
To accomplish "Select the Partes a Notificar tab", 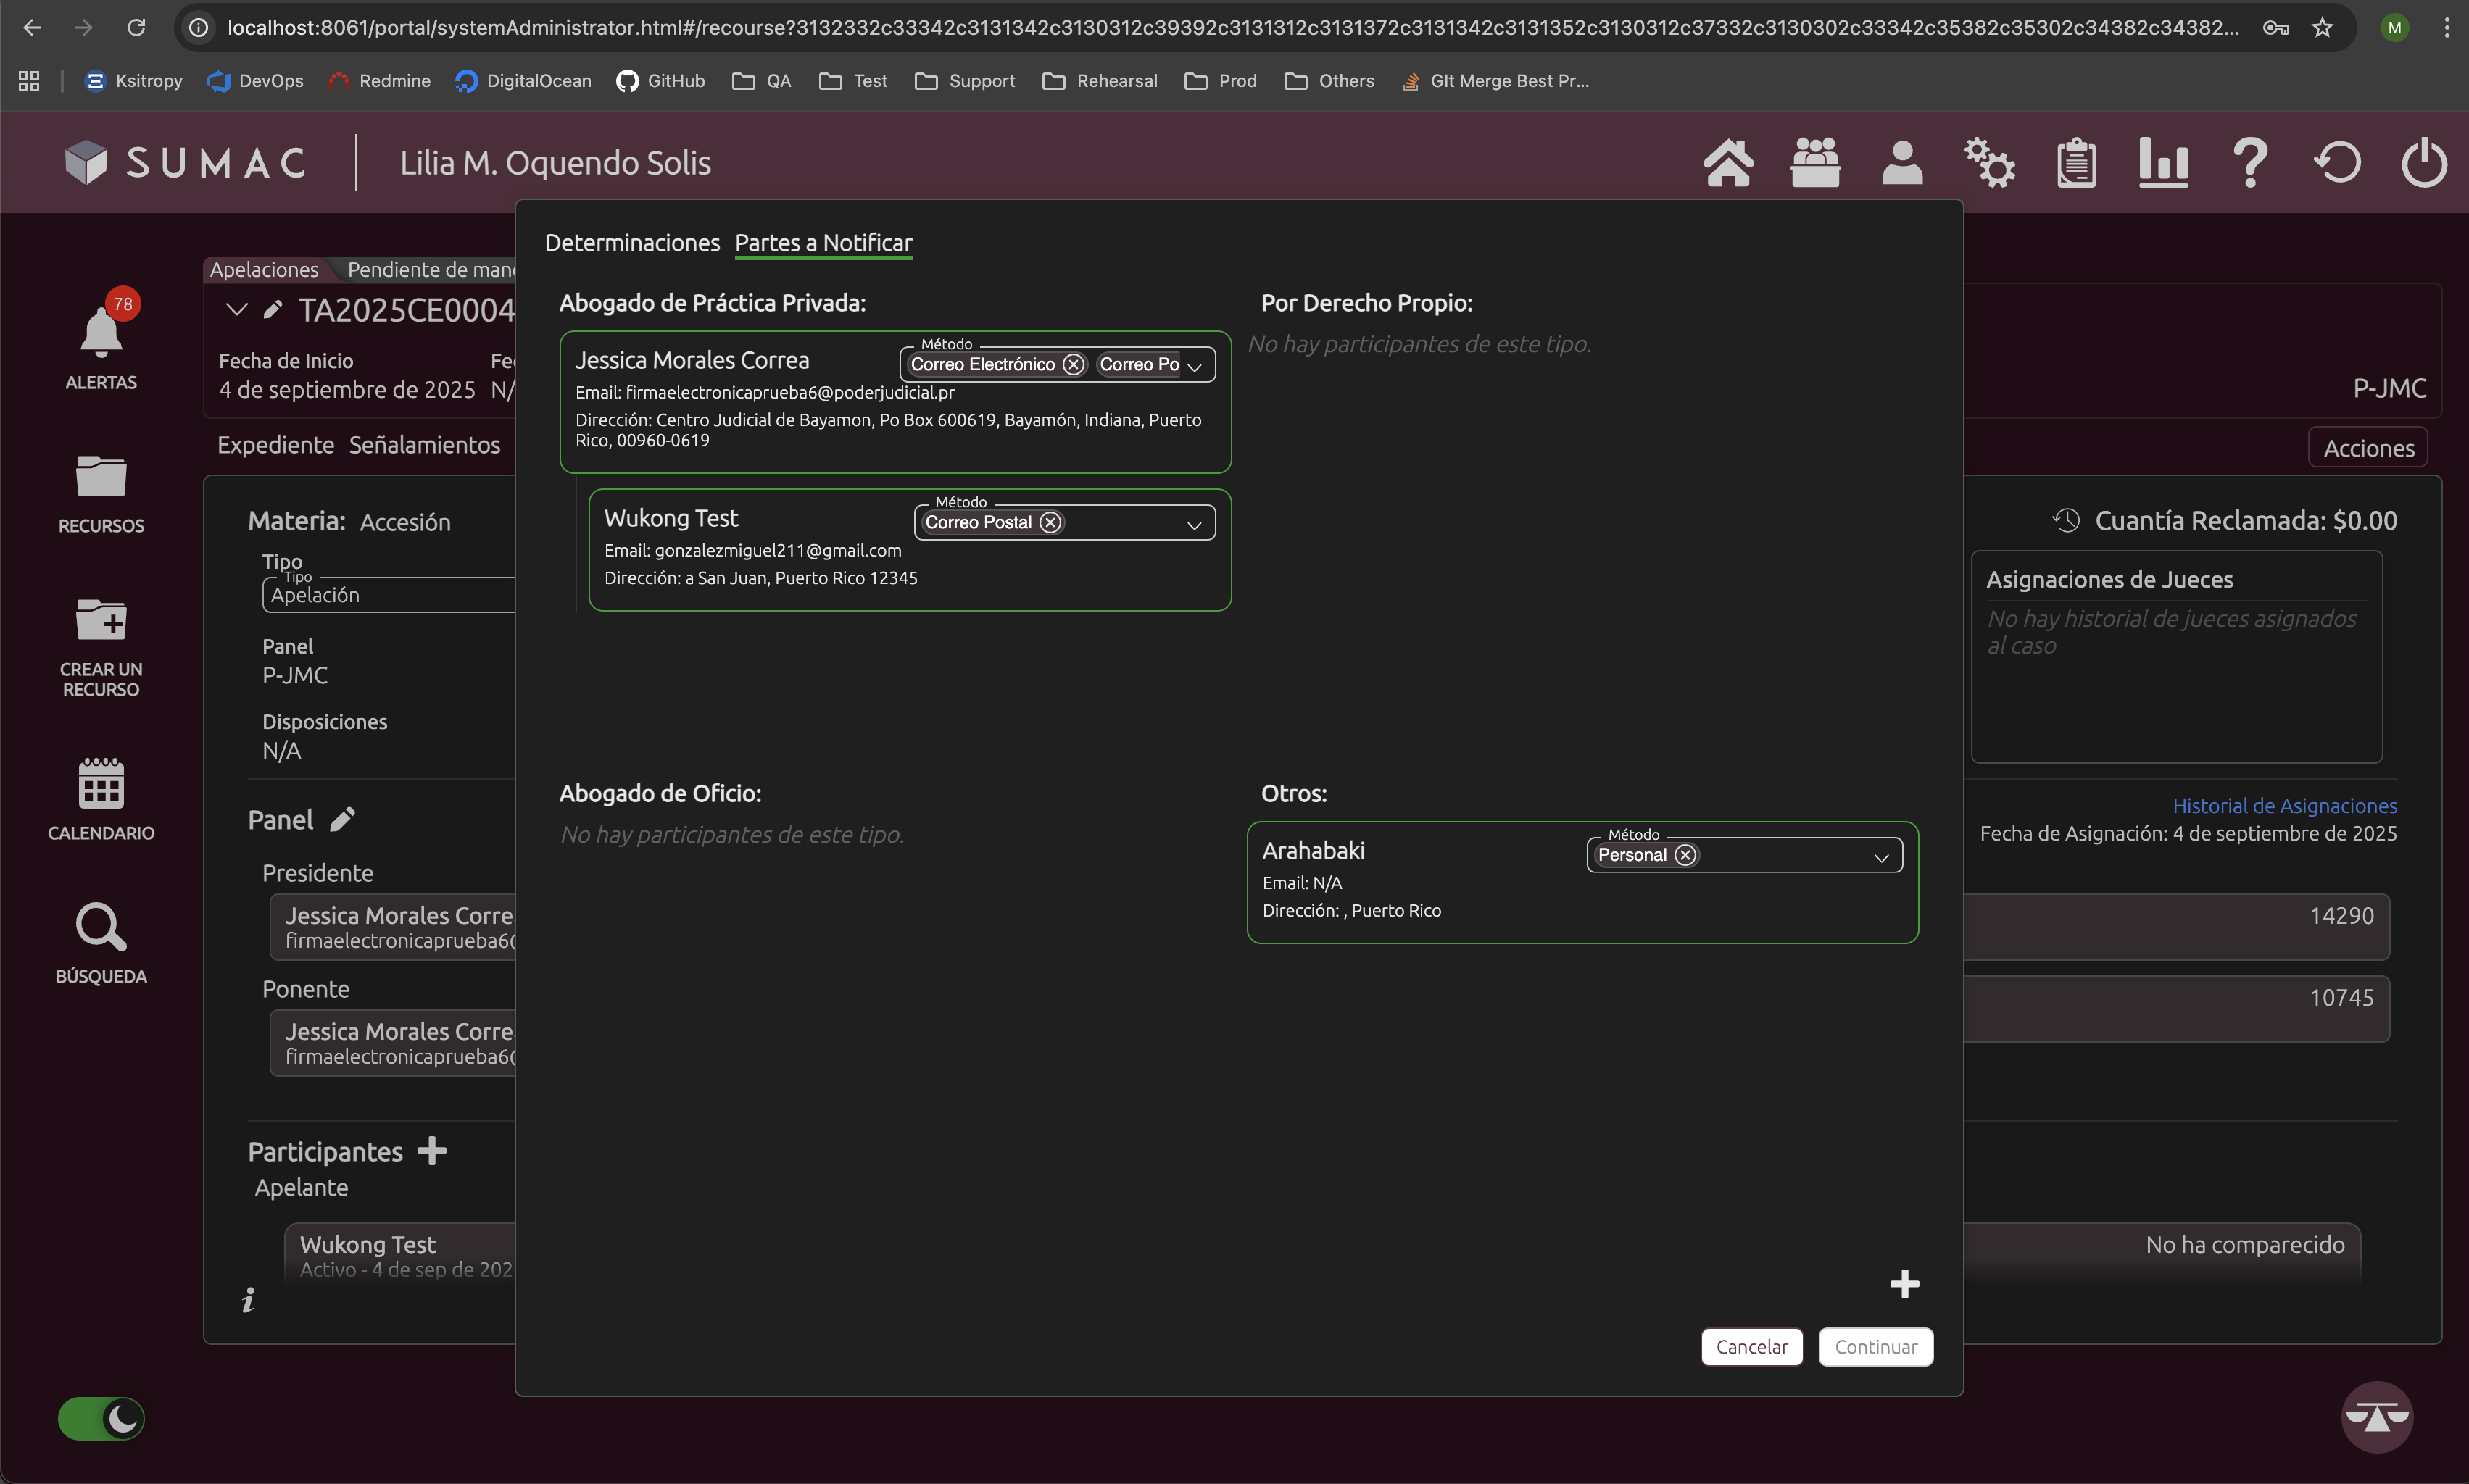I will click(822, 243).
